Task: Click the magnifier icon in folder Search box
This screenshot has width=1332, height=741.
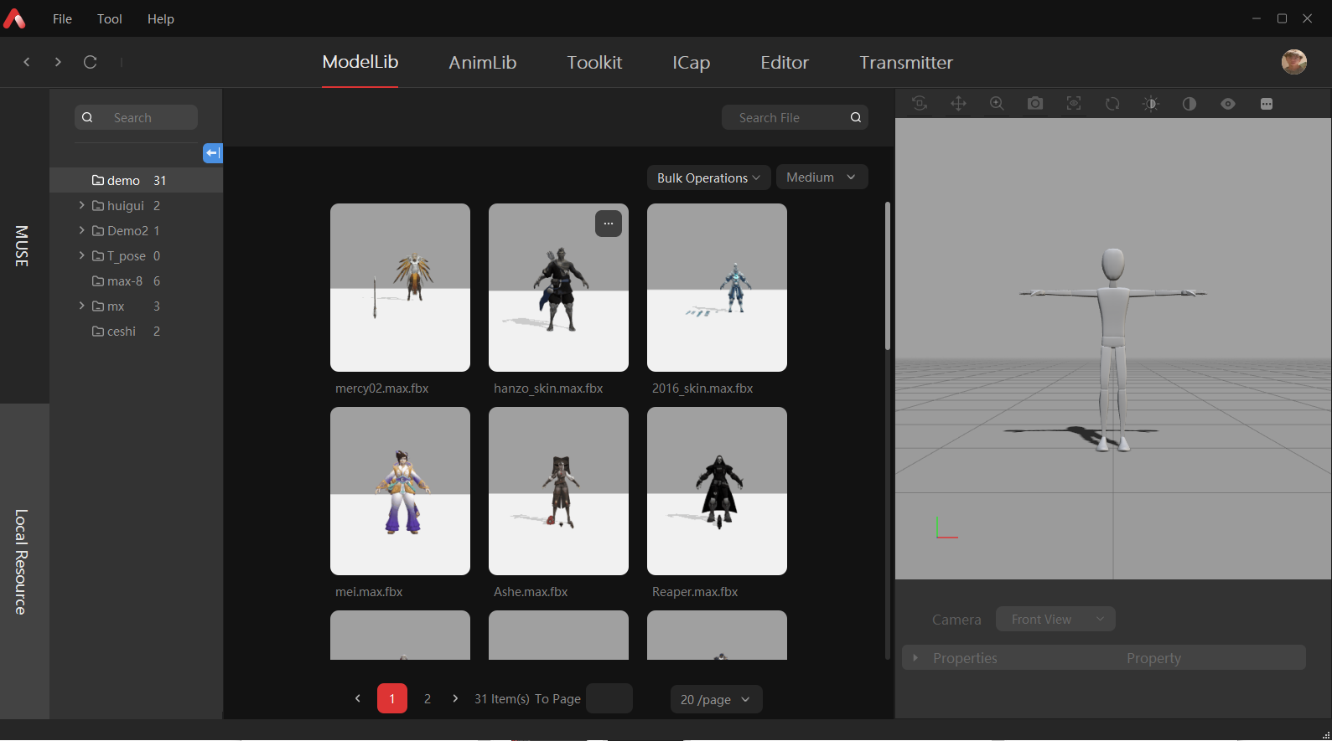Action: click(x=87, y=117)
